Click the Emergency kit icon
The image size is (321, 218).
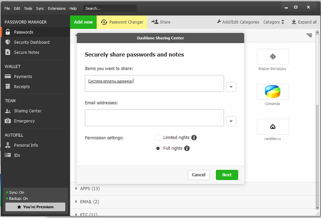pos(8,121)
